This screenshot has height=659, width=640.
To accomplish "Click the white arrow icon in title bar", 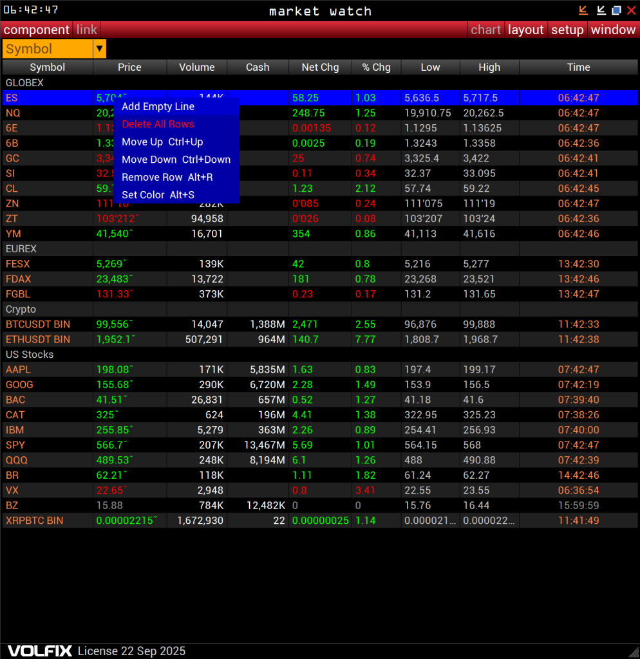I will pos(601,10).
